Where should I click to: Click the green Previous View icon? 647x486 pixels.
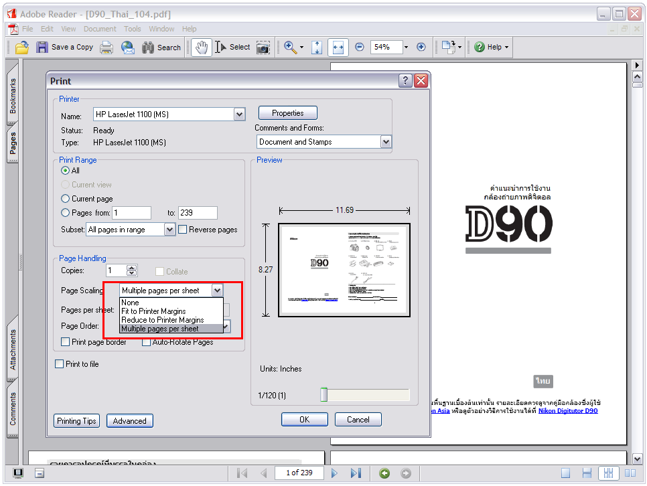tap(384, 473)
